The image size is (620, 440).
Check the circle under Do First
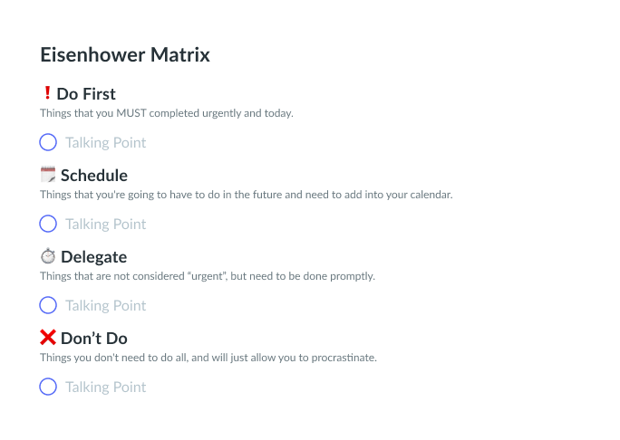[x=48, y=142]
